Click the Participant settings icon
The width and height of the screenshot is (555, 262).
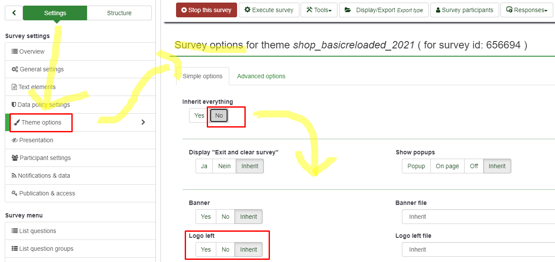tap(15, 158)
